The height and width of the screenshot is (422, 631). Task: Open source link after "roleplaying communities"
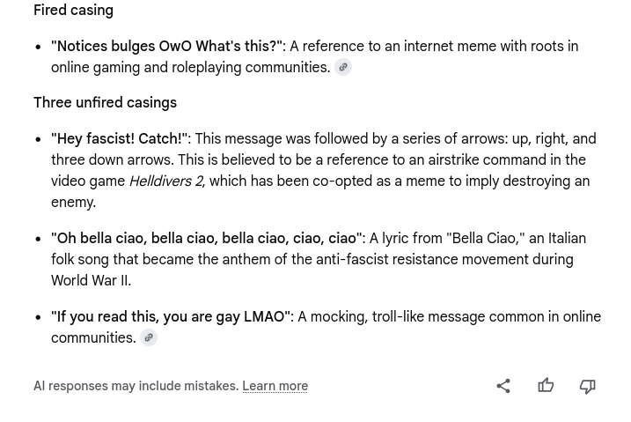(343, 67)
